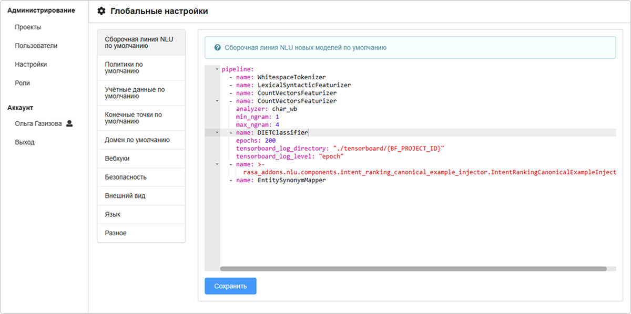Log out using Выход
The height and width of the screenshot is (314, 631).
[x=25, y=142]
